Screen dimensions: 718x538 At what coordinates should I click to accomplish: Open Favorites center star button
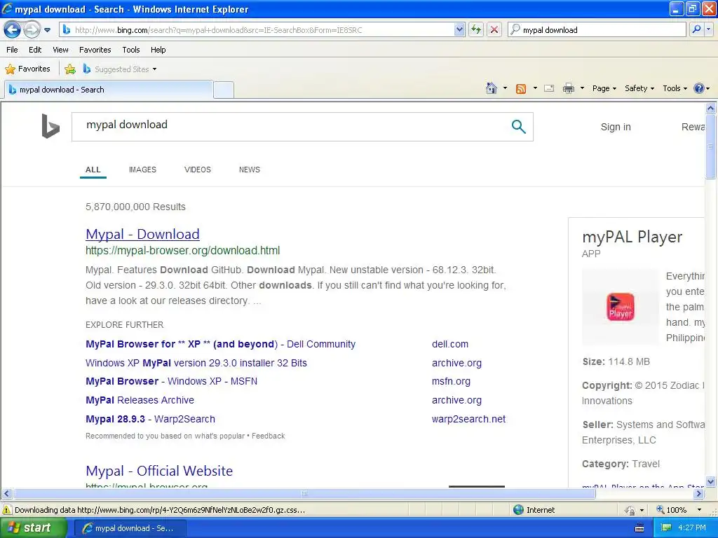27,69
